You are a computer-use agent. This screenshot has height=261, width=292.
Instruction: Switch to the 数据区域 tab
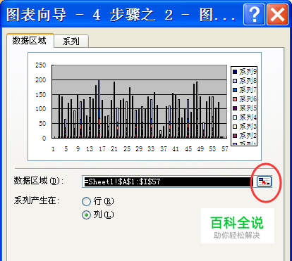pyautogui.click(x=30, y=41)
